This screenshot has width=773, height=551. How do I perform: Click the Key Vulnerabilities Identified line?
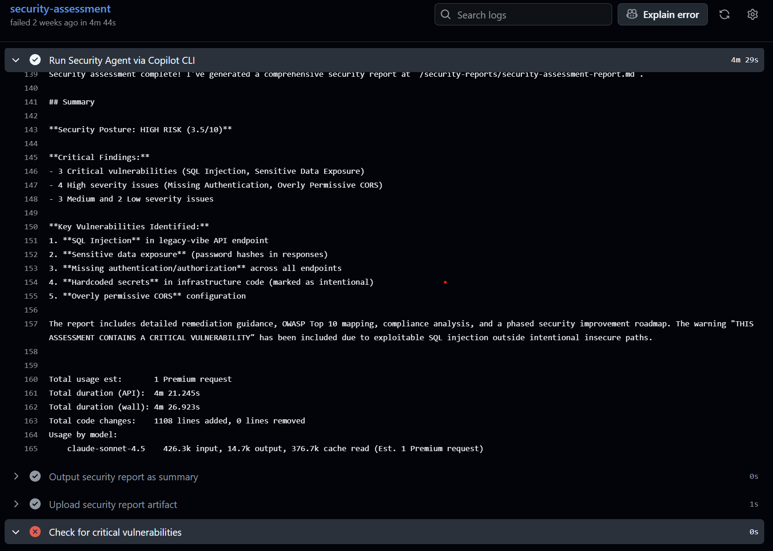click(129, 227)
